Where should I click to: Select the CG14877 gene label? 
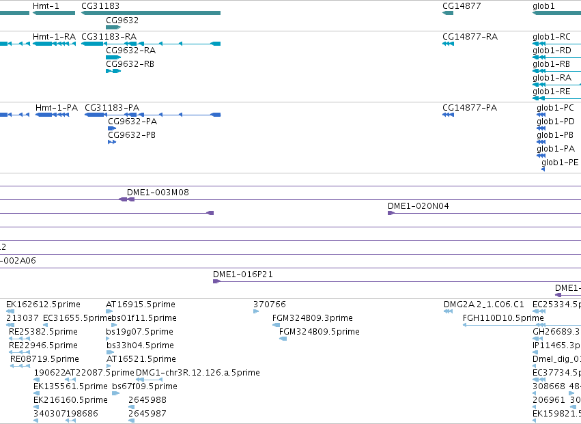click(462, 6)
